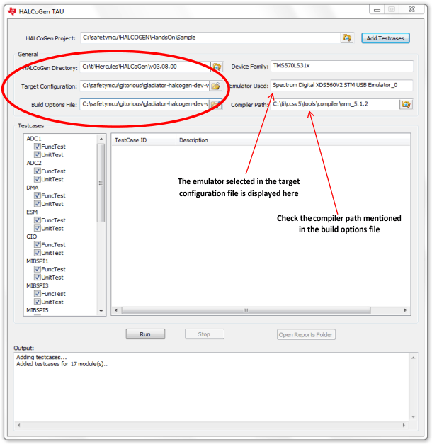Uncheck FuncTest under MIBSPI1
This screenshot has width=432, height=444.
click(37, 269)
